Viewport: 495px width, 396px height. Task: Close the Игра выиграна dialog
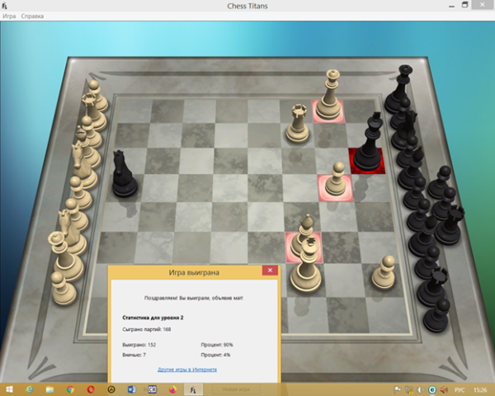tap(269, 271)
